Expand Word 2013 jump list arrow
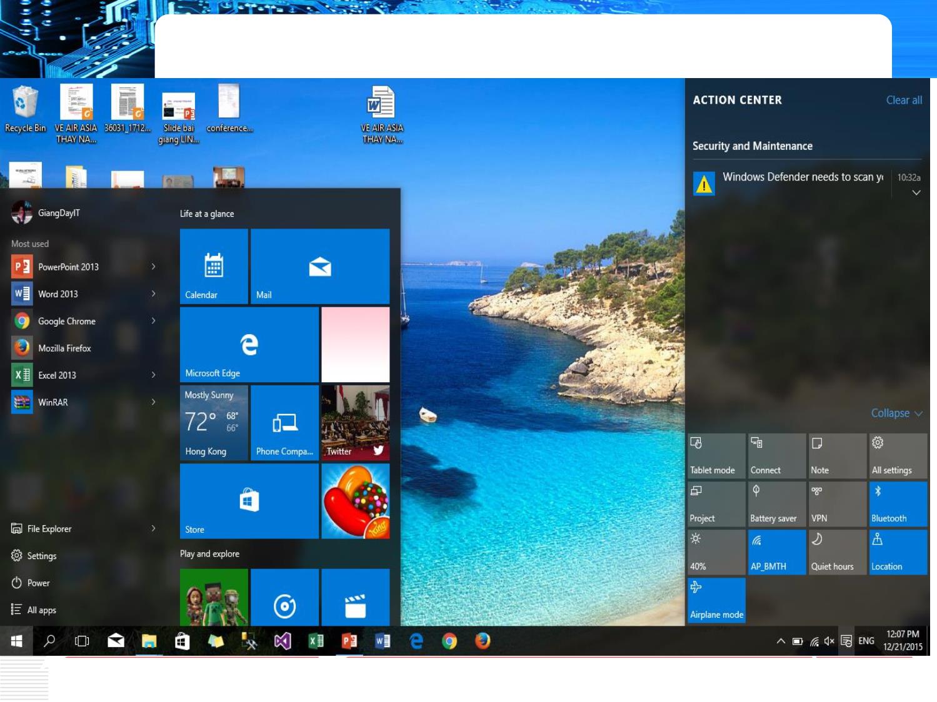This screenshot has height=702, width=937. click(x=154, y=294)
